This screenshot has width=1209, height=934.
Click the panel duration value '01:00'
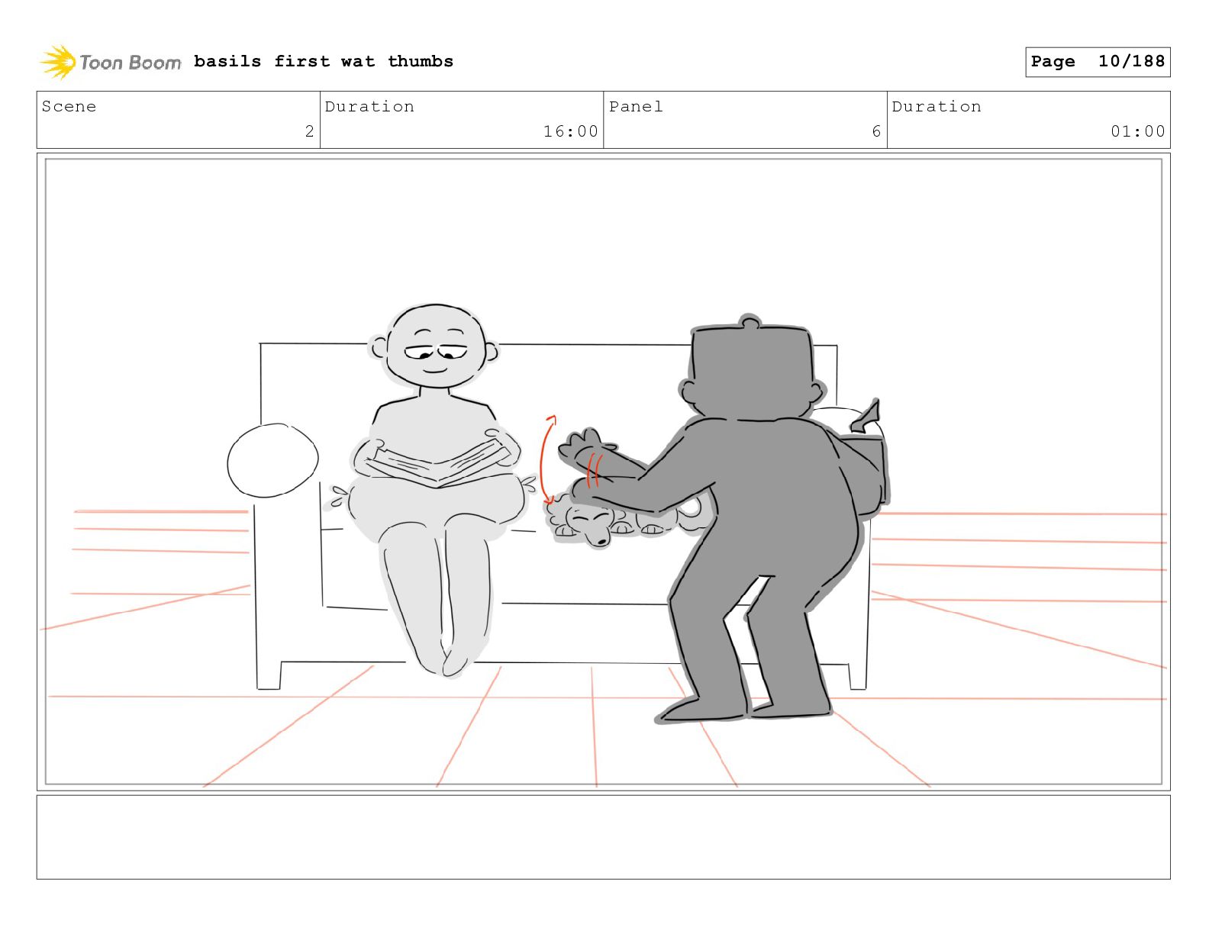(x=1138, y=131)
